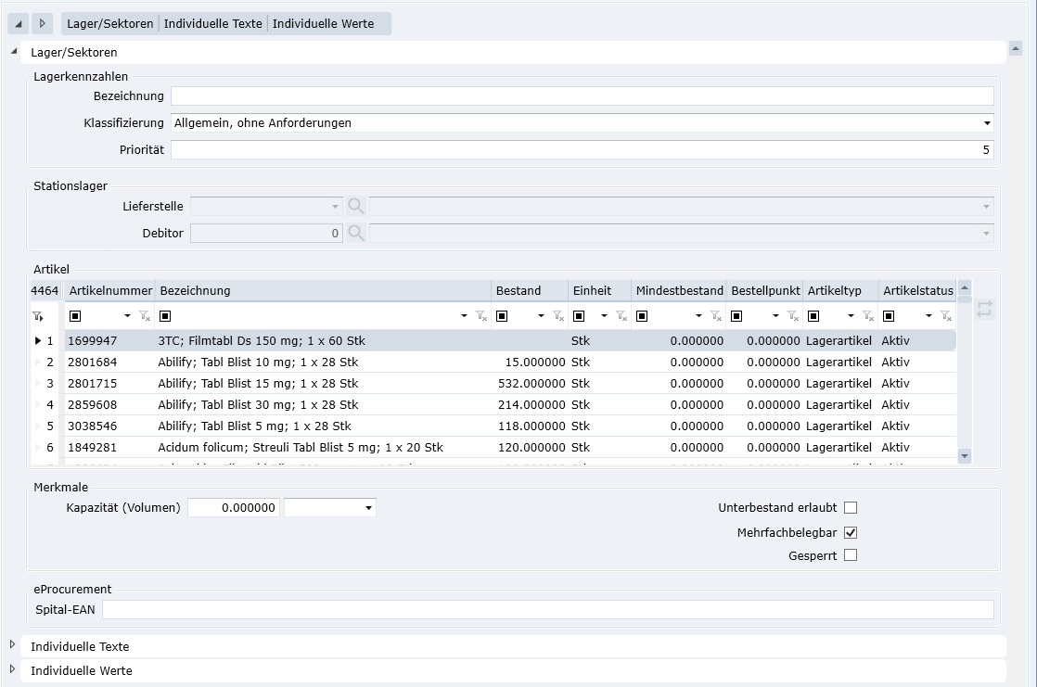Clear the Bezeichnung column filter icon

481,316
